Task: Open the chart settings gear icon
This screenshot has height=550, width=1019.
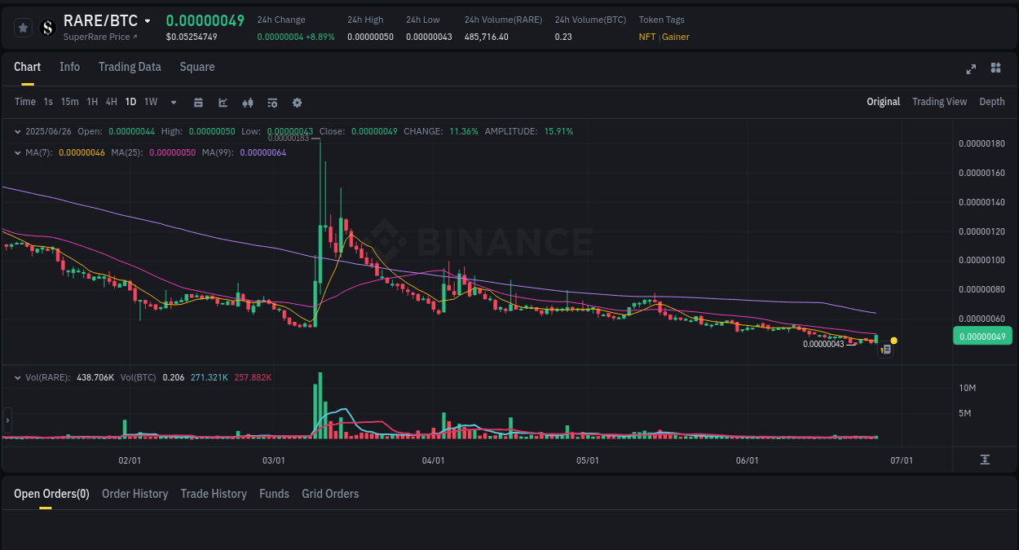Action: pos(297,102)
